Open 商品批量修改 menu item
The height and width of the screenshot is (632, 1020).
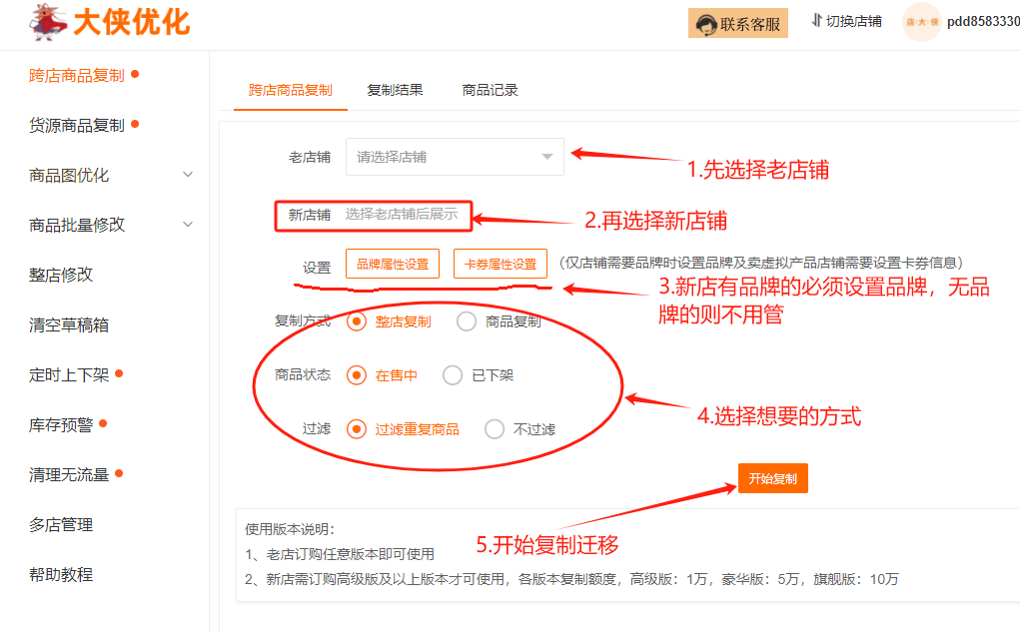coord(77,225)
